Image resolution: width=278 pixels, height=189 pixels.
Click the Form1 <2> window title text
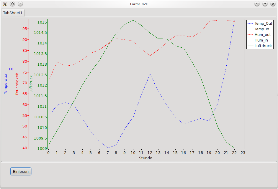click(x=139, y=4)
